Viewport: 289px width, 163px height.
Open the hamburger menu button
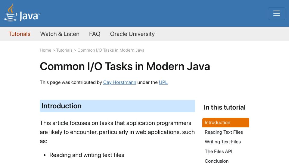pos(276,14)
